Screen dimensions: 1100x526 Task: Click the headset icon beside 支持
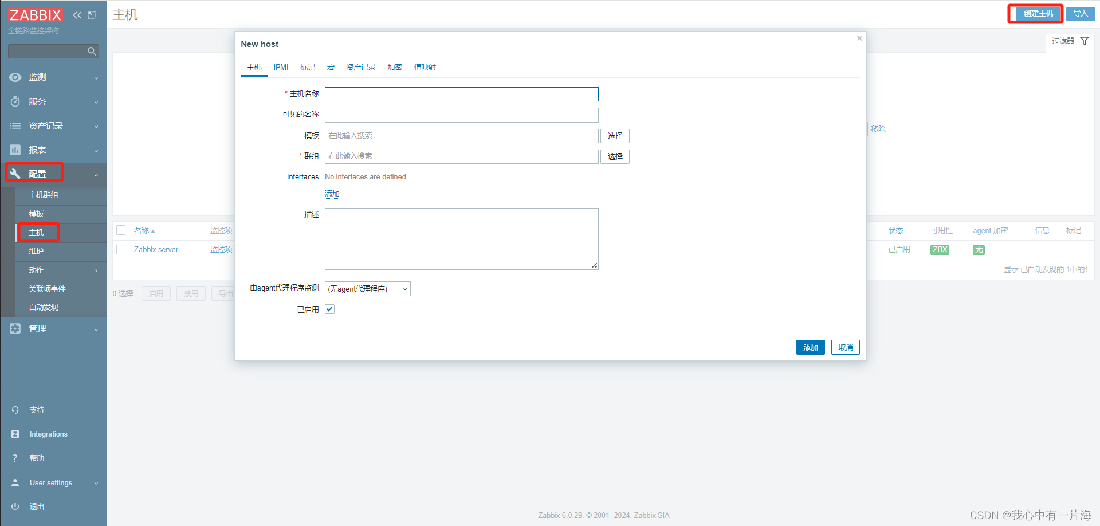coord(15,410)
